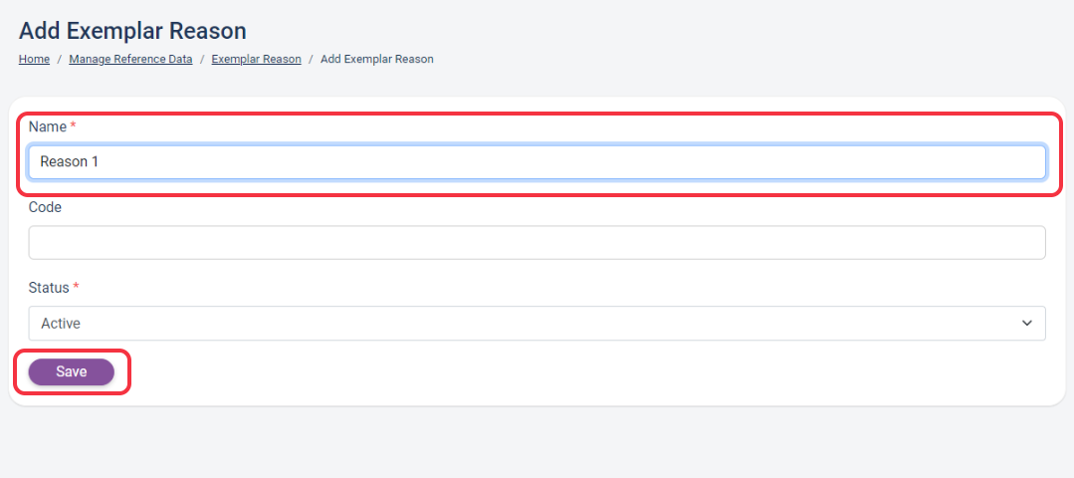Focus the Name input field
Image resolution: width=1074 pixels, height=478 pixels.
[x=537, y=161]
